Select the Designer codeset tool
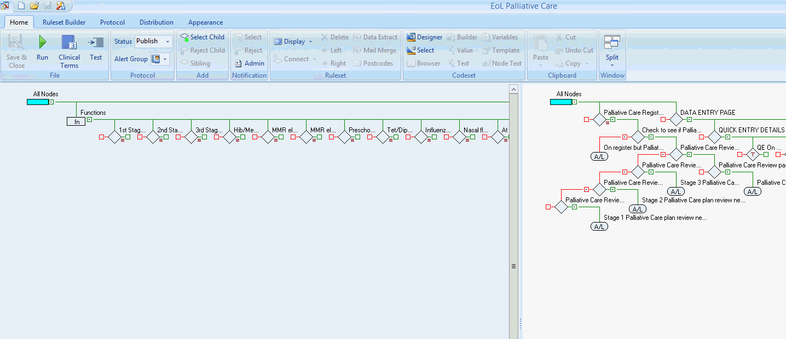The width and height of the screenshot is (786, 339). [411, 37]
